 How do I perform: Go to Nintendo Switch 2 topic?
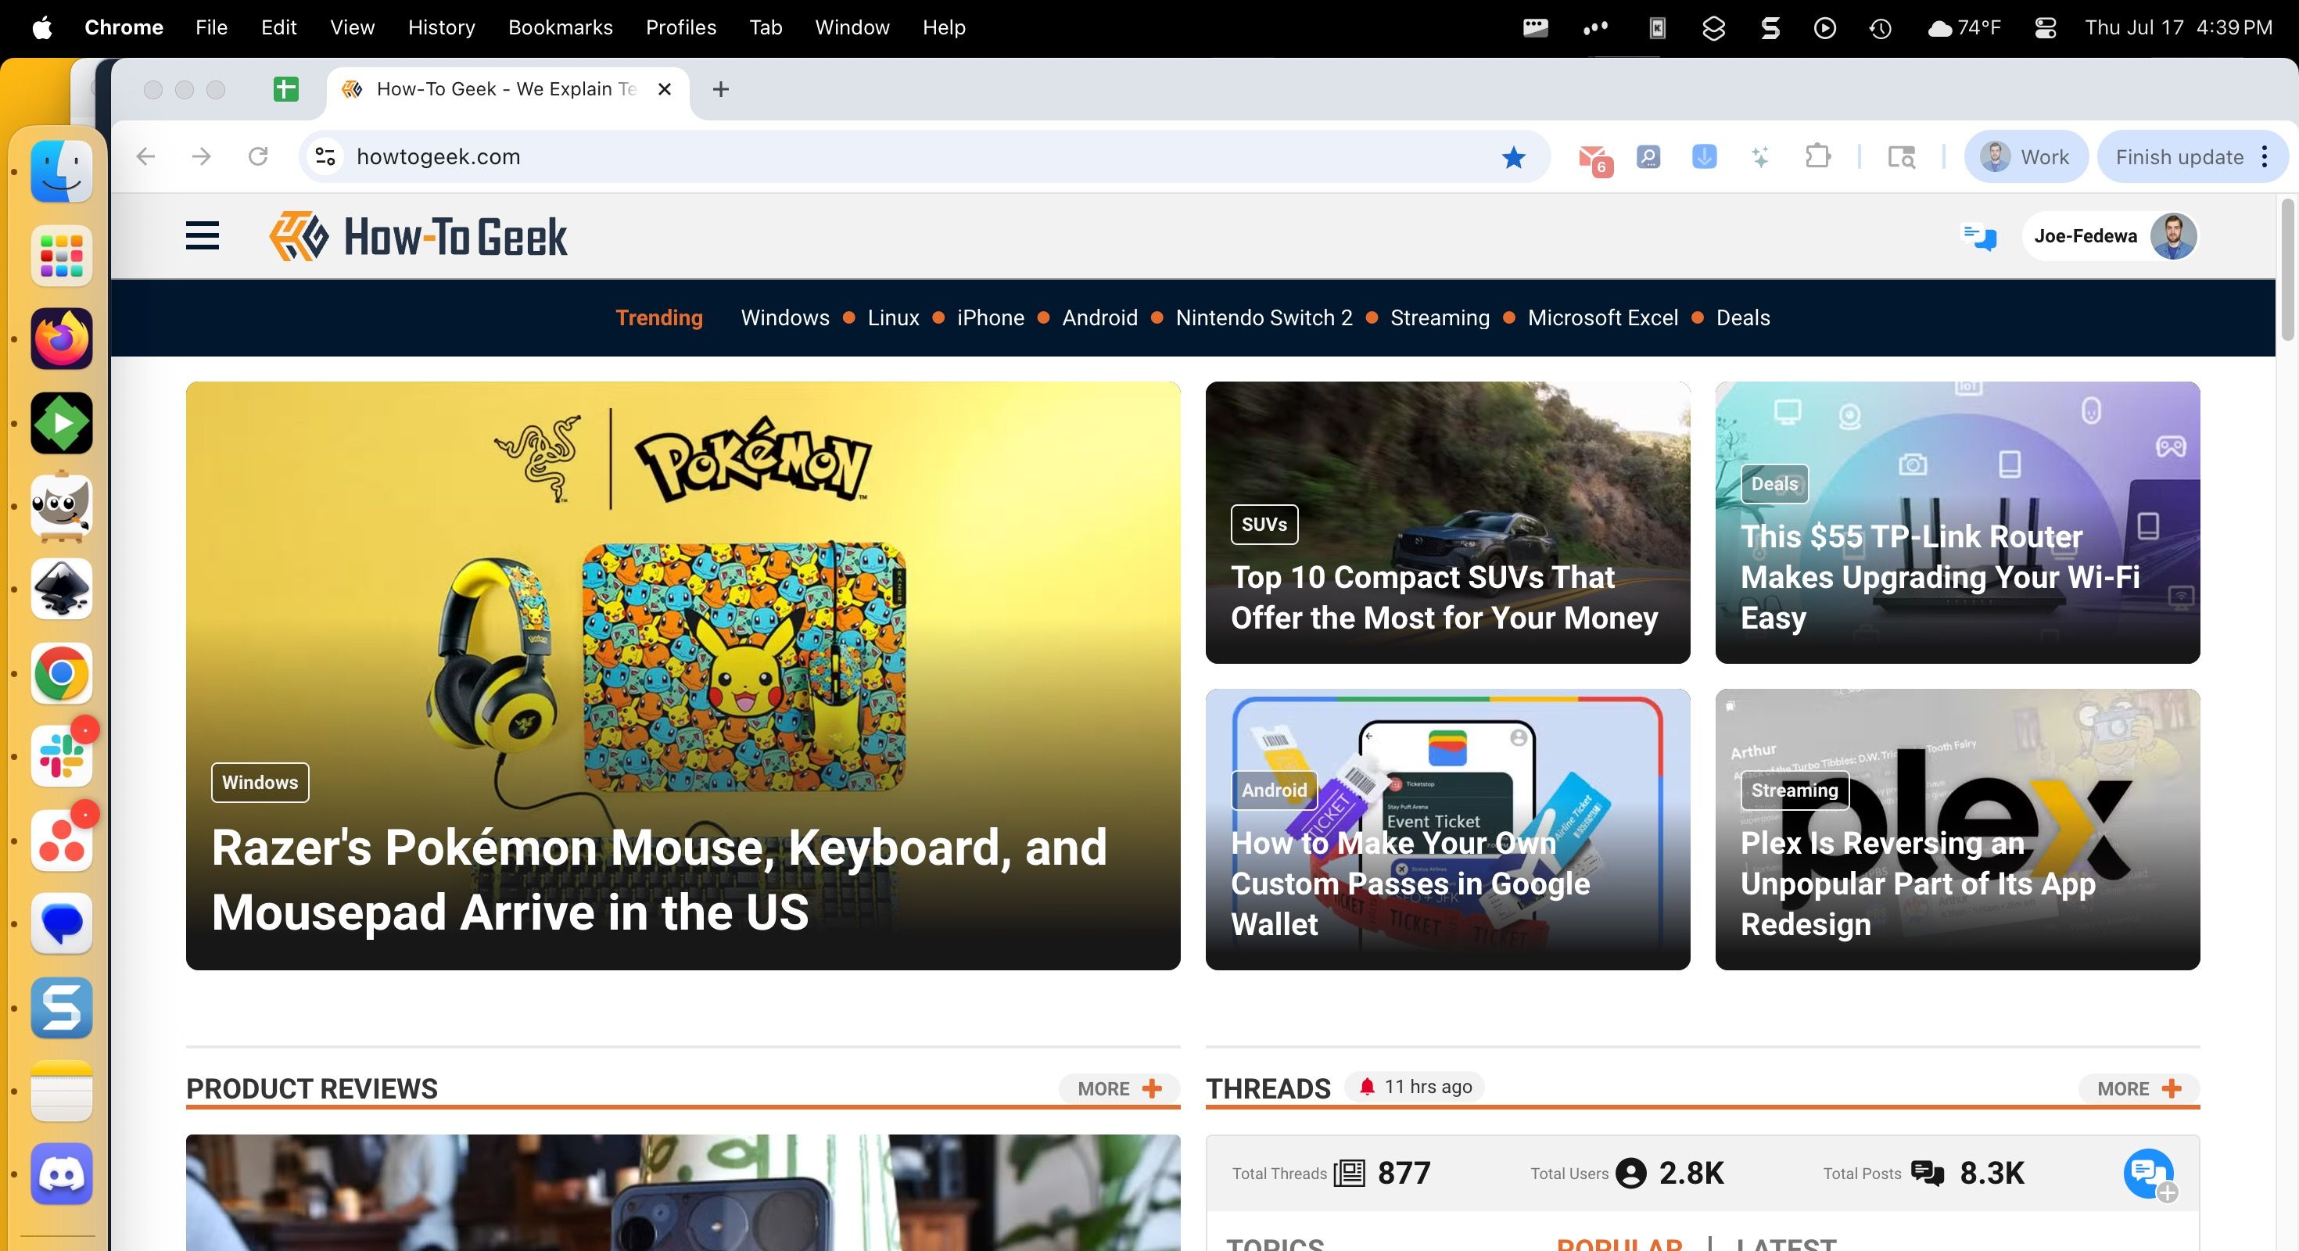(1264, 317)
